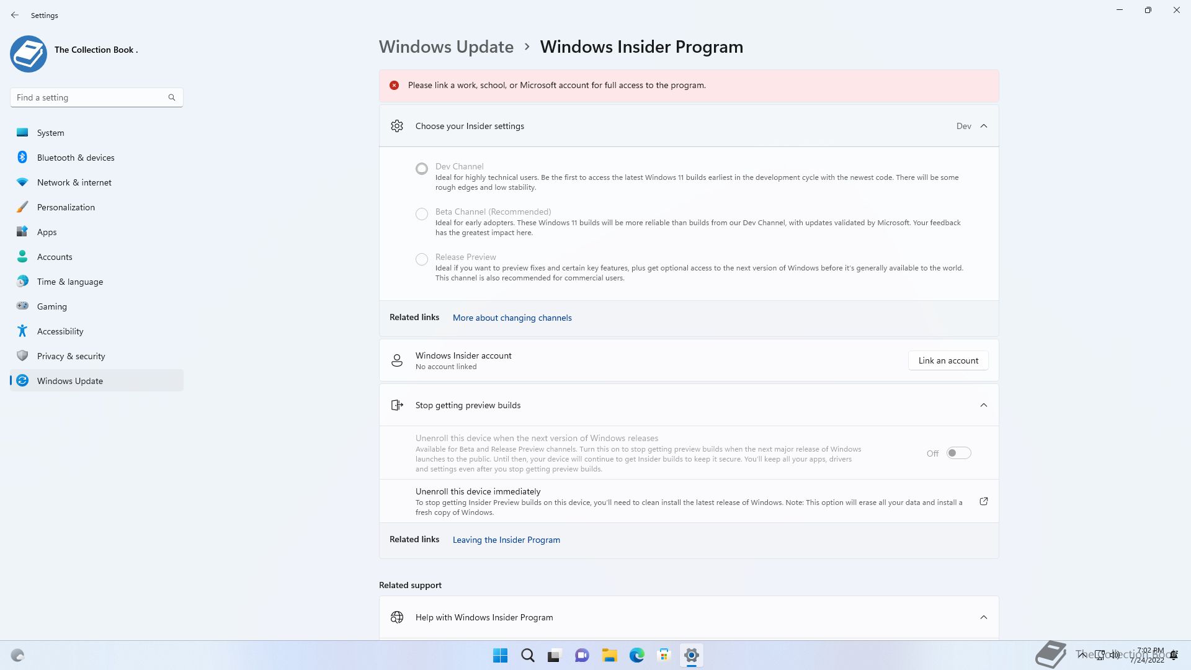Open Privacy & security shield icon

tap(22, 355)
